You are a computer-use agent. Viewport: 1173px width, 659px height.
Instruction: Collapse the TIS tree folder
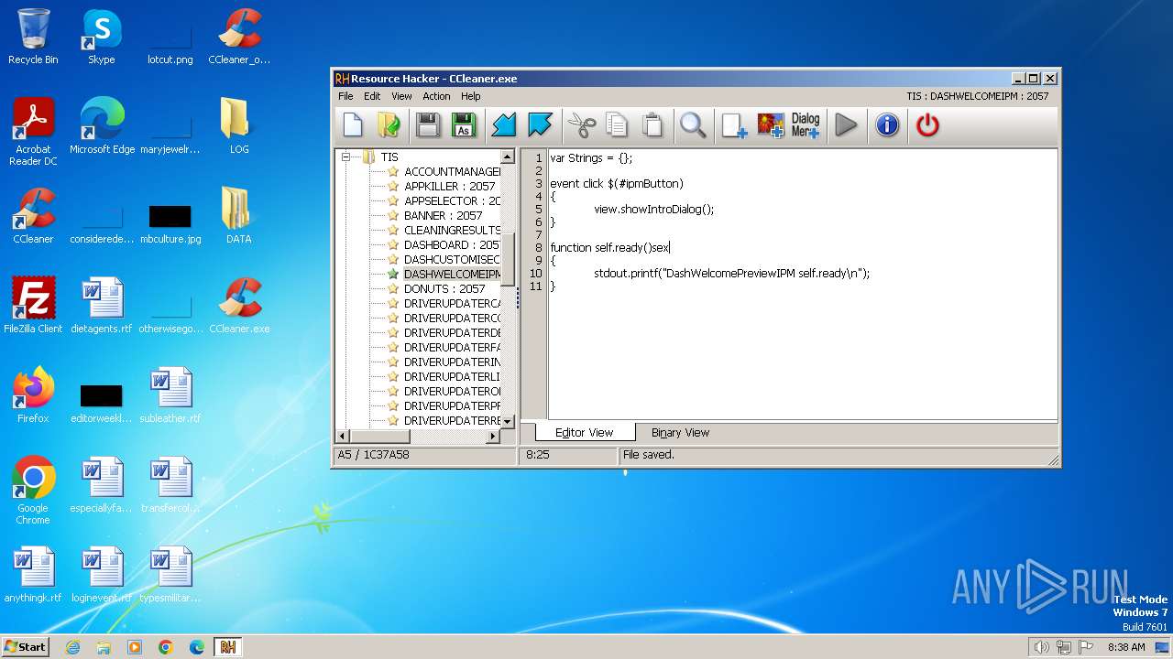pyautogui.click(x=346, y=157)
